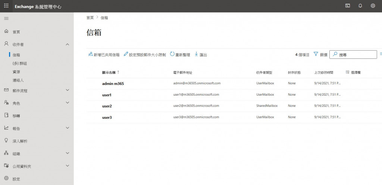Open the admin m365 mailbox
Viewport: 382px width, 185px height.
pos(113,84)
